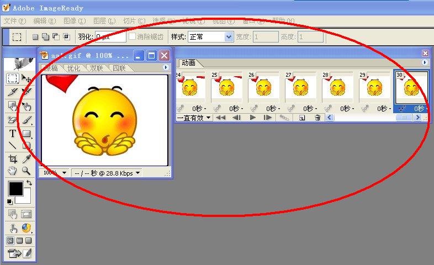Select the Slice Select tool
The image size is (434, 265).
click(x=27, y=92)
